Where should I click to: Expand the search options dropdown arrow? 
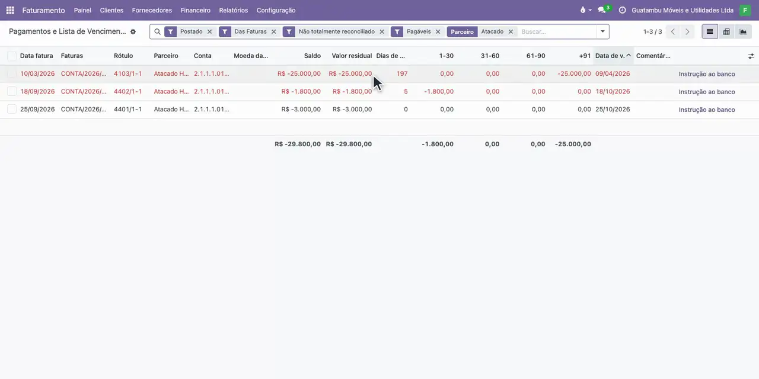602,32
